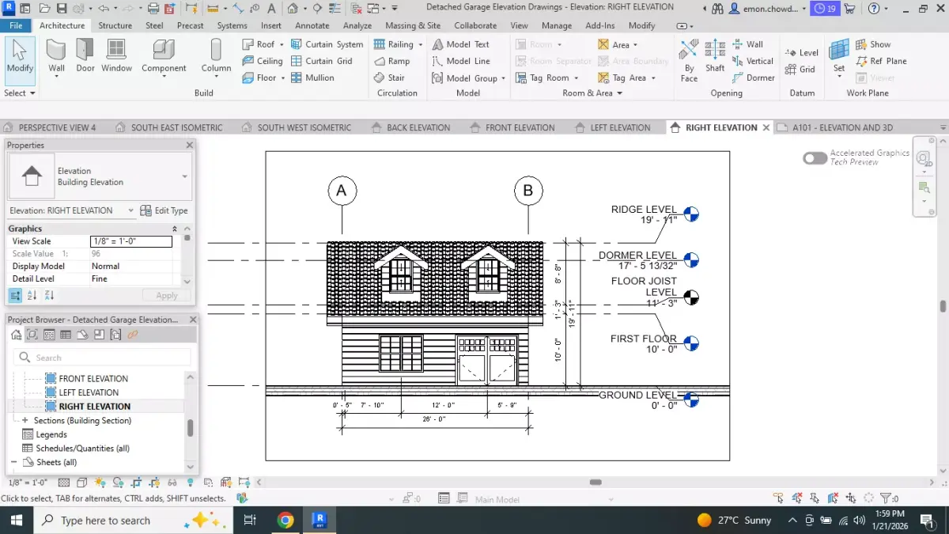Toggle the sort ascending button in Properties
This screenshot has width=949, height=534.
click(x=32, y=295)
